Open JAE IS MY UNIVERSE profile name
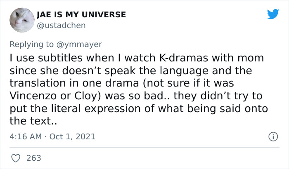 [x=81, y=15]
